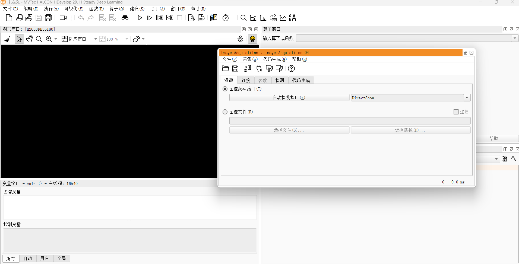The image size is (519, 264).
Task: Click the 自动检测接口 button
Action: click(x=289, y=97)
